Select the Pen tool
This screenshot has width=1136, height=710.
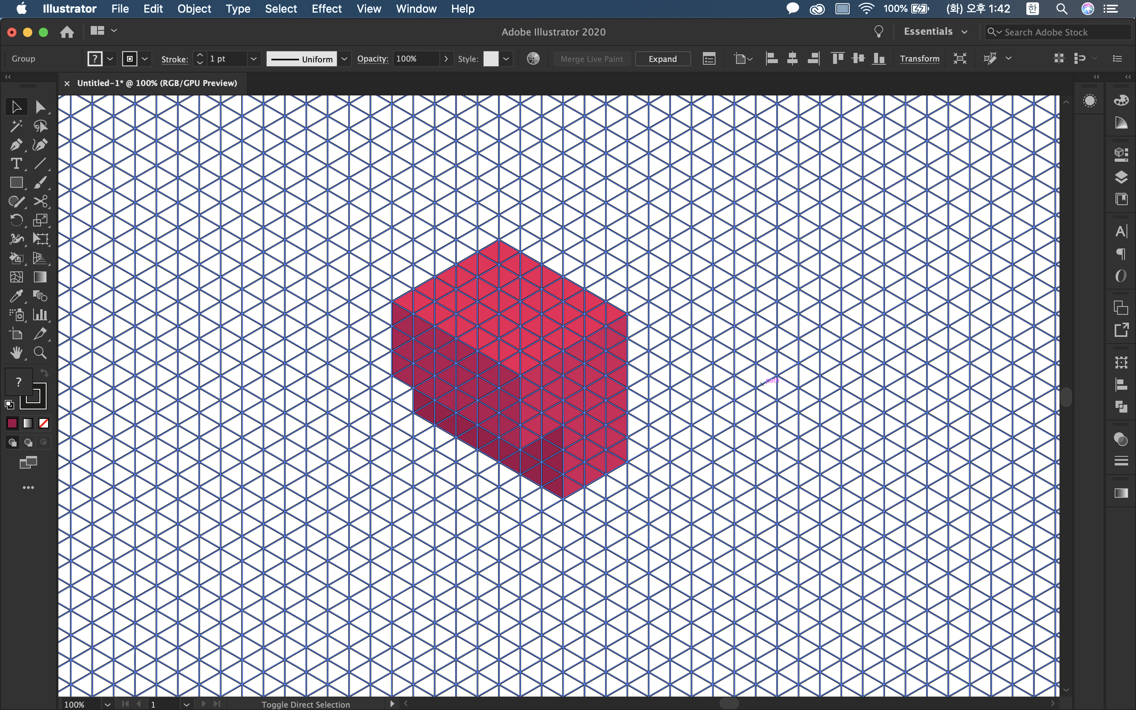(x=16, y=145)
